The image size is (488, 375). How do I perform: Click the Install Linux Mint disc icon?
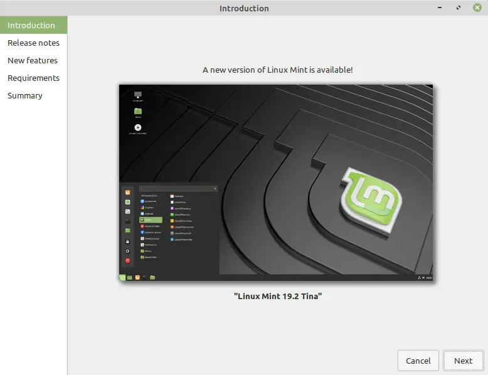coord(138,129)
